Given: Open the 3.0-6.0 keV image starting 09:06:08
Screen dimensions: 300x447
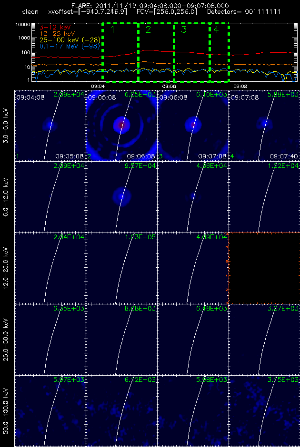Looking at the screenshot, I should pyautogui.click(x=193, y=126).
